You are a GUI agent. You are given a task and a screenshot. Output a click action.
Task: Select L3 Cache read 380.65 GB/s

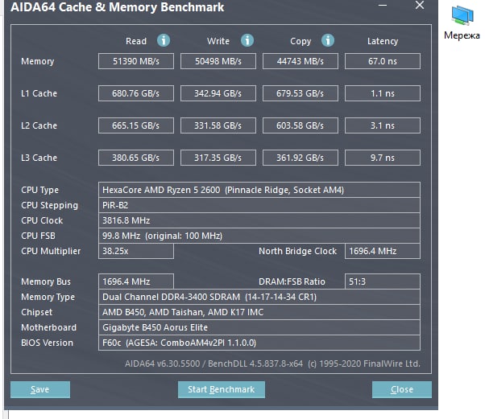pyautogui.click(x=136, y=158)
